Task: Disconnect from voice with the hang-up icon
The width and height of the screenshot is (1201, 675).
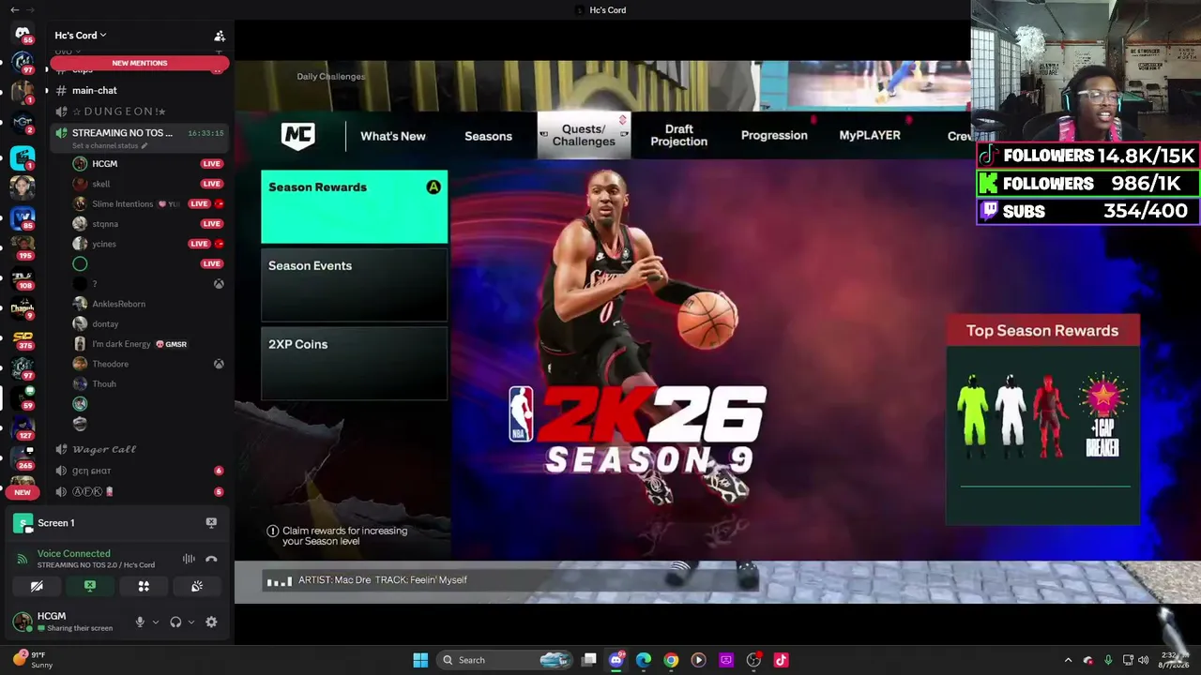Action: (x=211, y=559)
